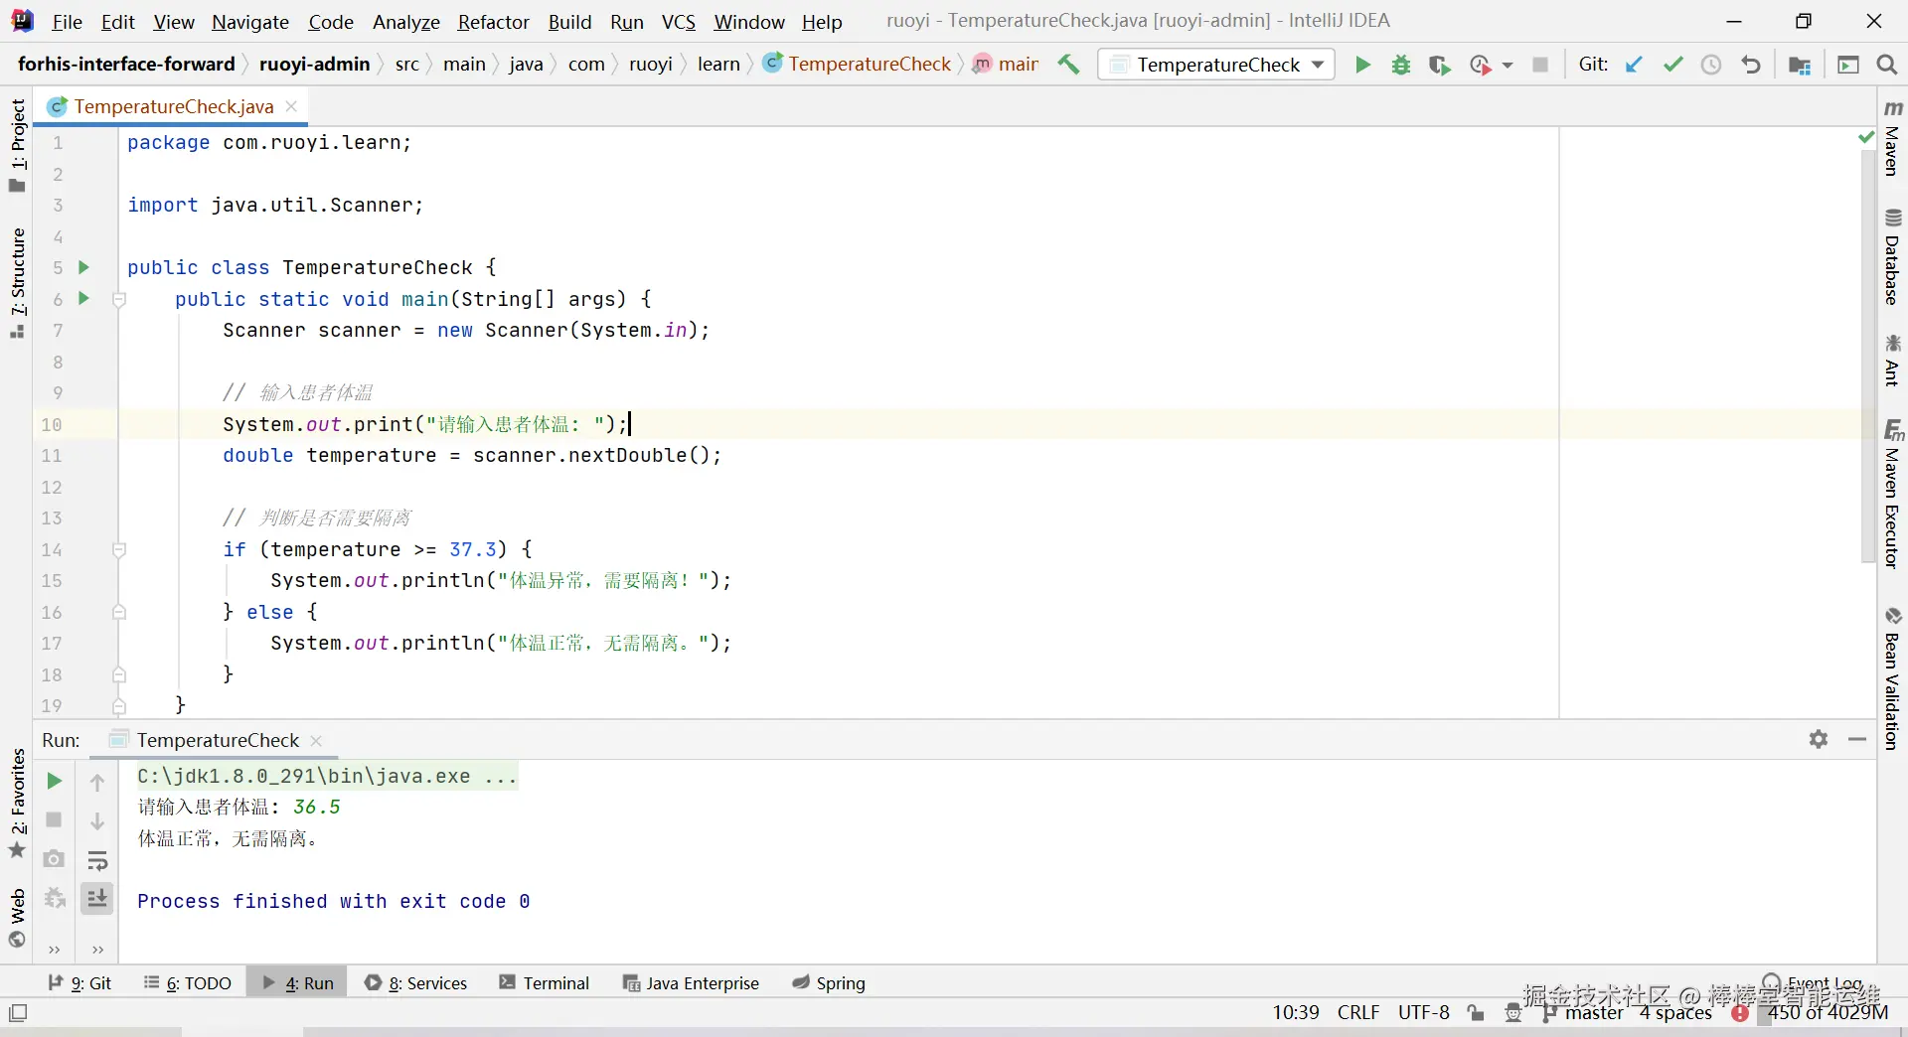Viewport: 1908px width, 1037px height.
Task: Click the editor vertical scrollbar
Action: click(x=1868, y=358)
